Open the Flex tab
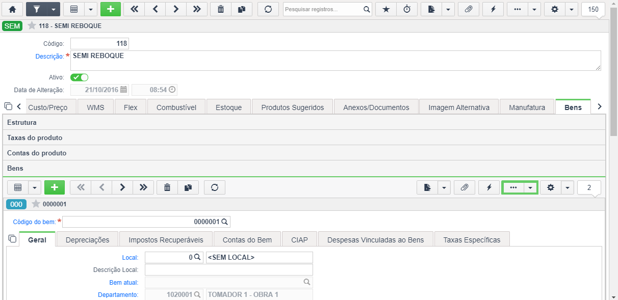The width and height of the screenshot is (618, 300). click(x=131, y=107)
